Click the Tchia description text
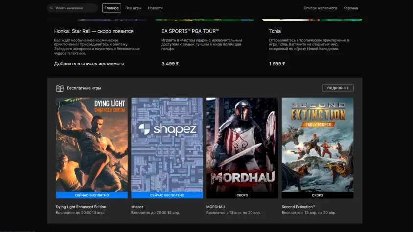The width and height of the screenshot is (413, 232). click(x=309, y=44)
